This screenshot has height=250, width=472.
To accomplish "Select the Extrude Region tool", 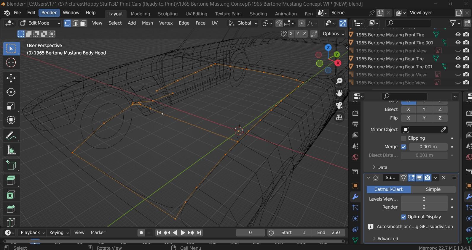I will [x=11, y=181].
